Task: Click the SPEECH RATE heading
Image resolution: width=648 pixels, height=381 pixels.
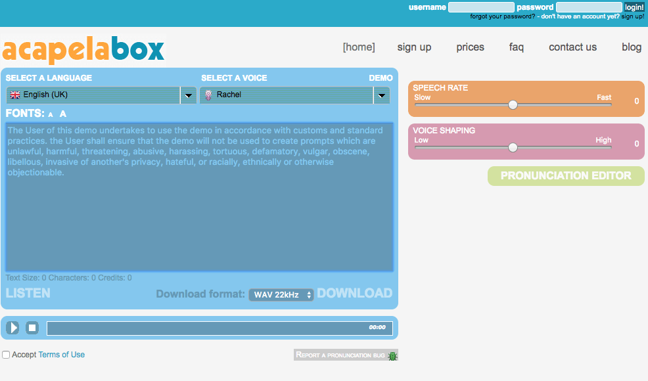Action: point(440,87)
